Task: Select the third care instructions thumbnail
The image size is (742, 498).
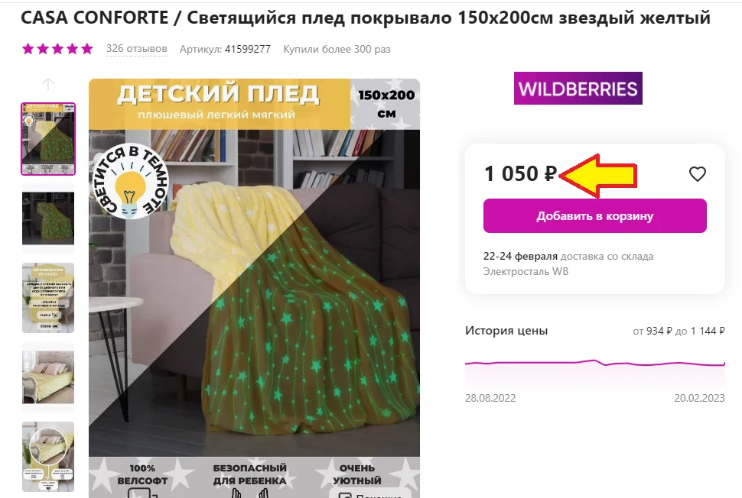Action: (x=48, y=298)
